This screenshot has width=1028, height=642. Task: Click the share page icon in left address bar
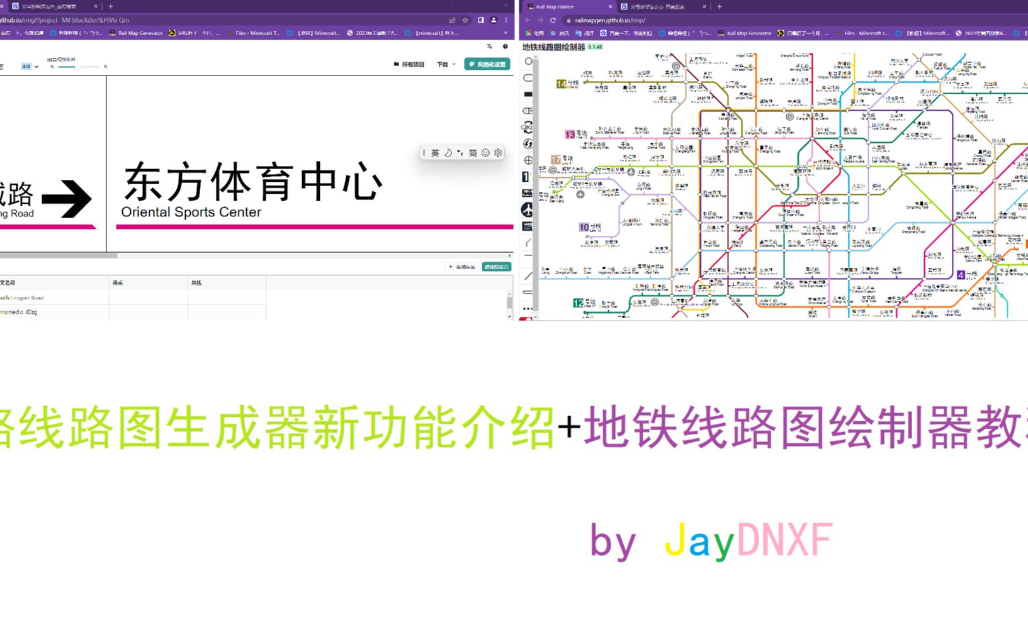(x=452, y=20)
